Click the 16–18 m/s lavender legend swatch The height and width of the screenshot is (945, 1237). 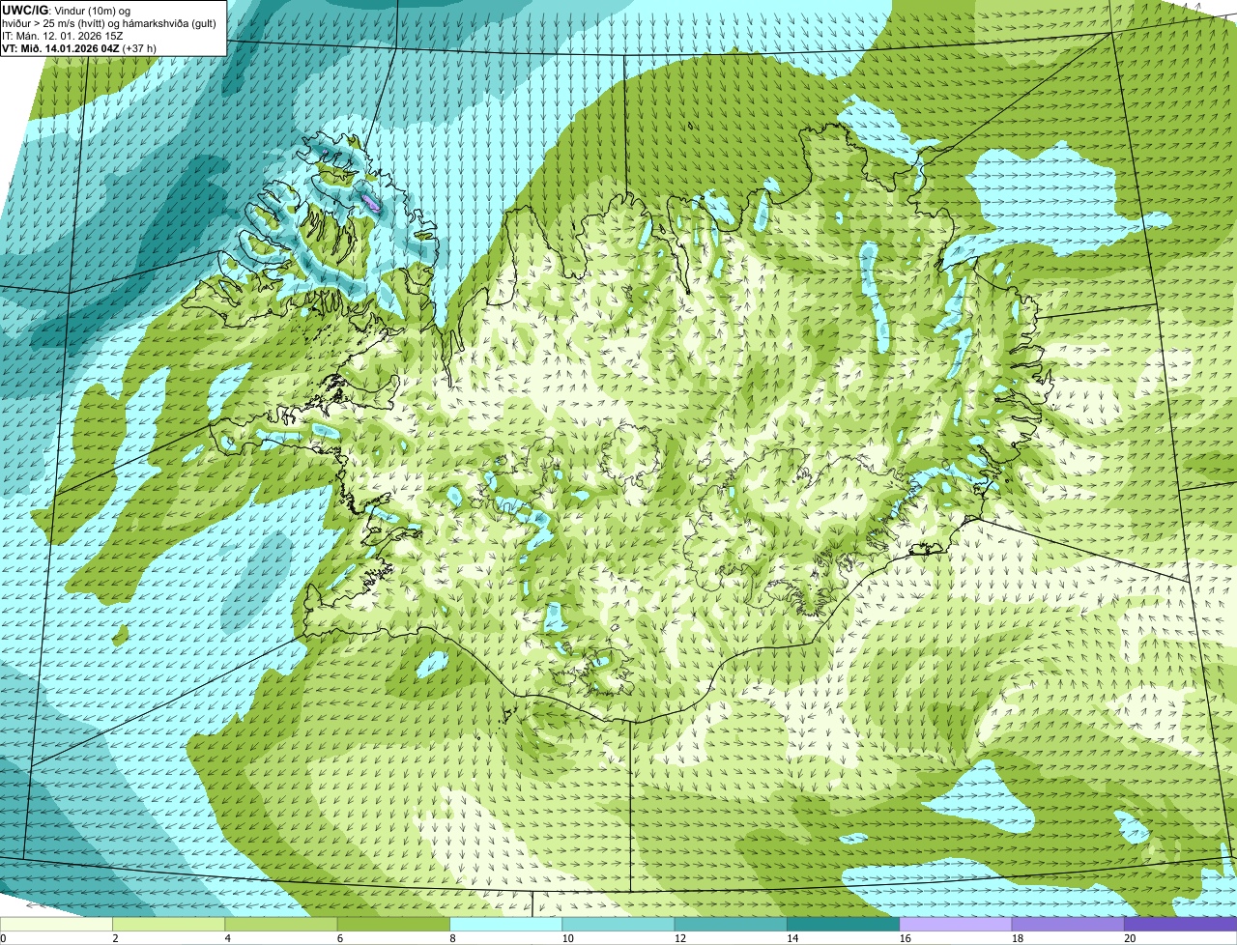tap(956, 925)
